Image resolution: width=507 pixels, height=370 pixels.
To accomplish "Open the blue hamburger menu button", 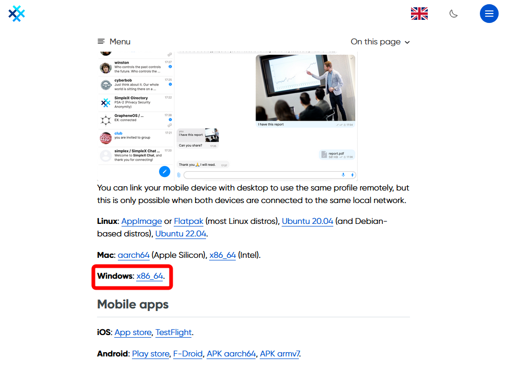I will (x=489, y=14).
